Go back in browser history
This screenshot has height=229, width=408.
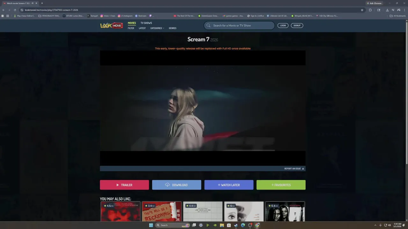[4, 10]
